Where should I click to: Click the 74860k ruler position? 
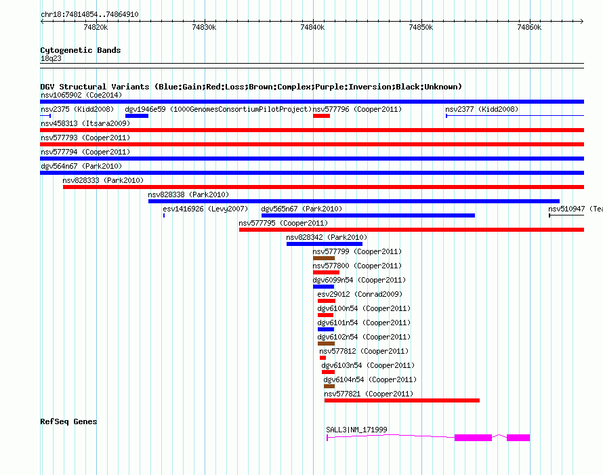click(529, 27)
